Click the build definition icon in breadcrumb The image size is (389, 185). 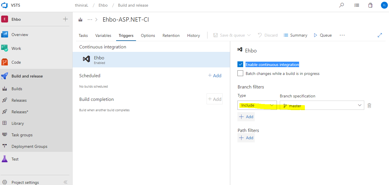tap(80, 20)
